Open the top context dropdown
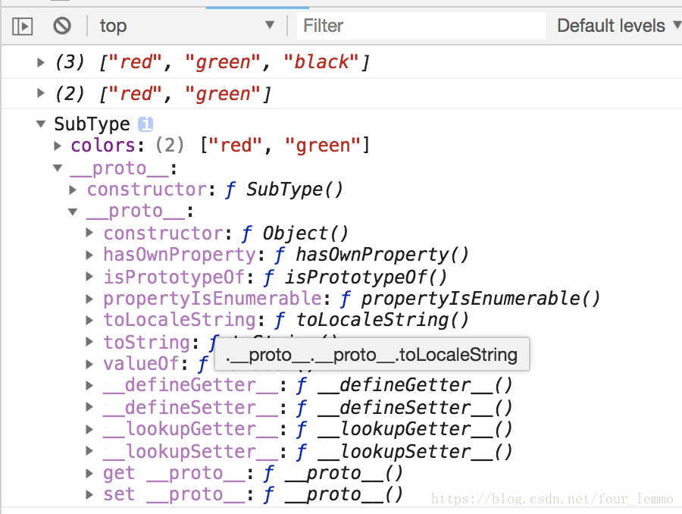Image resolution: width=682 pixels, height=514 pixels. (x=186, y=26)
